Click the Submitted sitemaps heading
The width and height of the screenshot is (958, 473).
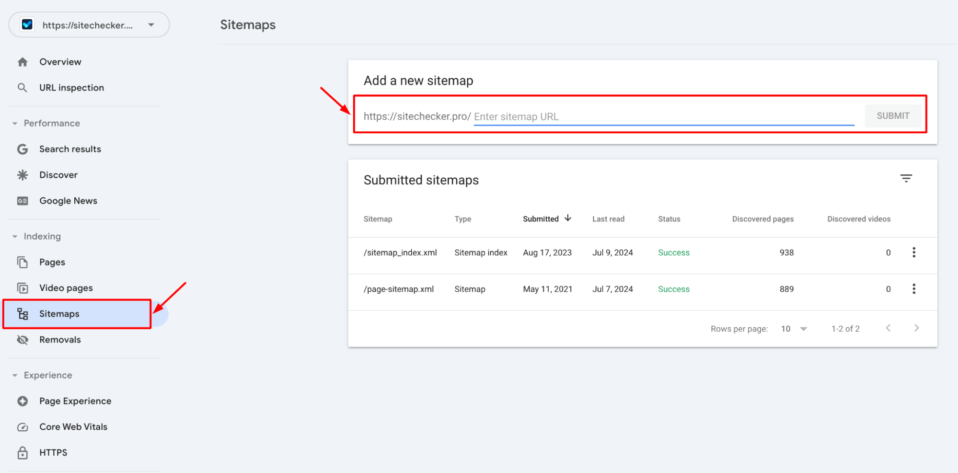pyautogui.click(x=421, y=180)
